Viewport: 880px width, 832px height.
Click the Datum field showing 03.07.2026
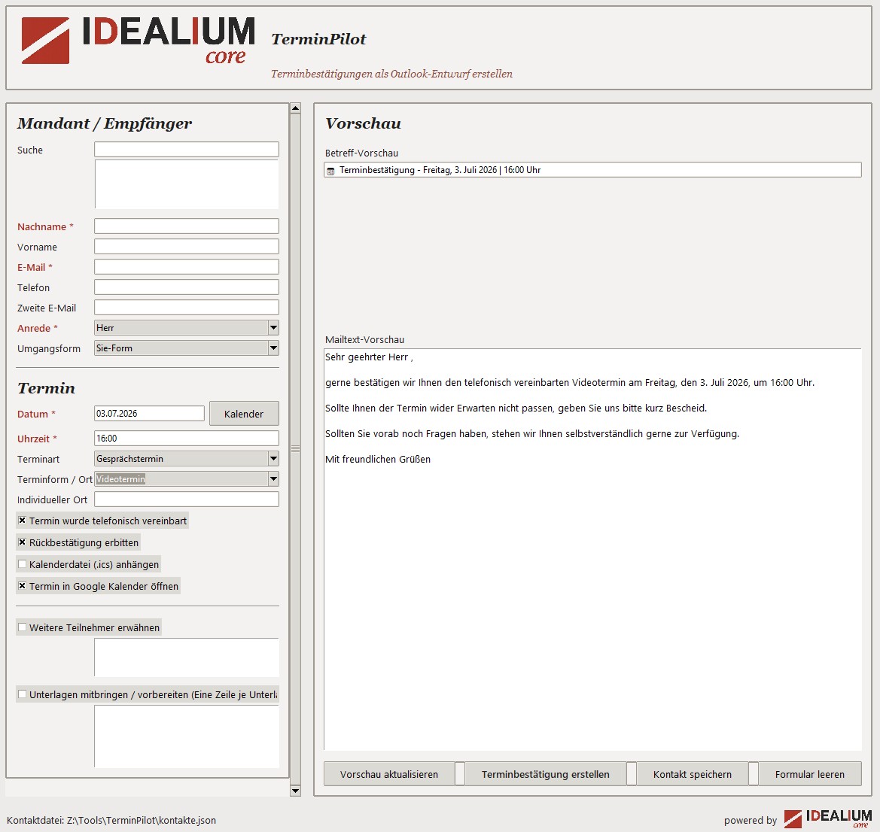point(149,414)
